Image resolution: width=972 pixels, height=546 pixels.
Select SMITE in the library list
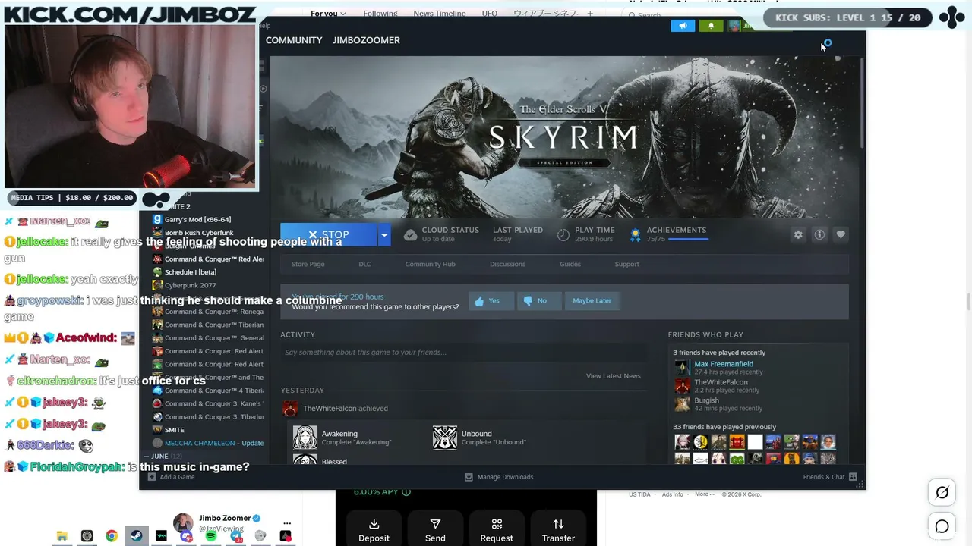click(x=175, y=430)
